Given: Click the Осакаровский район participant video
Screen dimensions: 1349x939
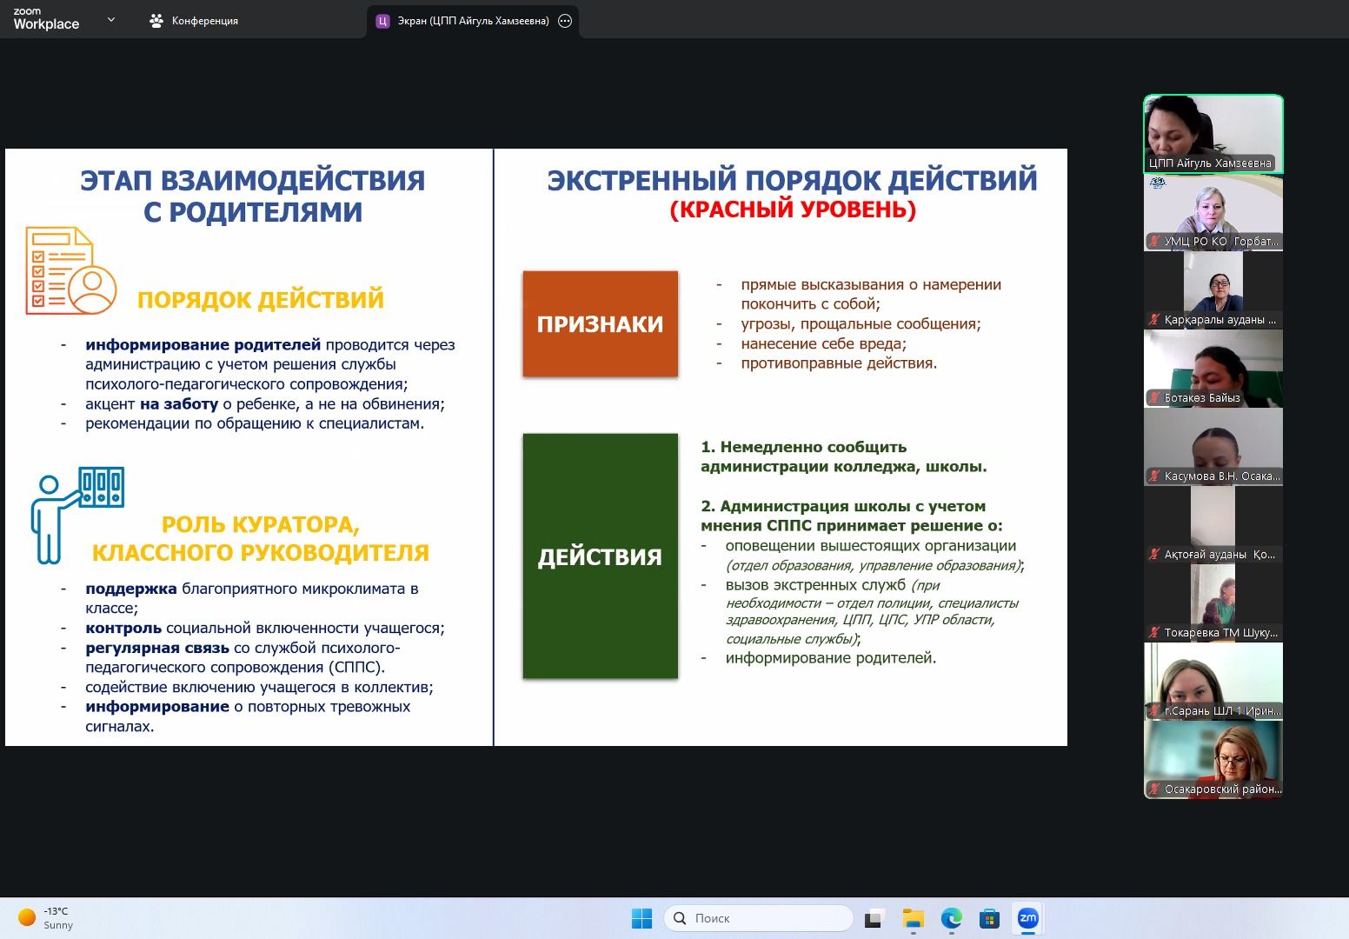Looking at the screenshot, I should pos(1213,759).
